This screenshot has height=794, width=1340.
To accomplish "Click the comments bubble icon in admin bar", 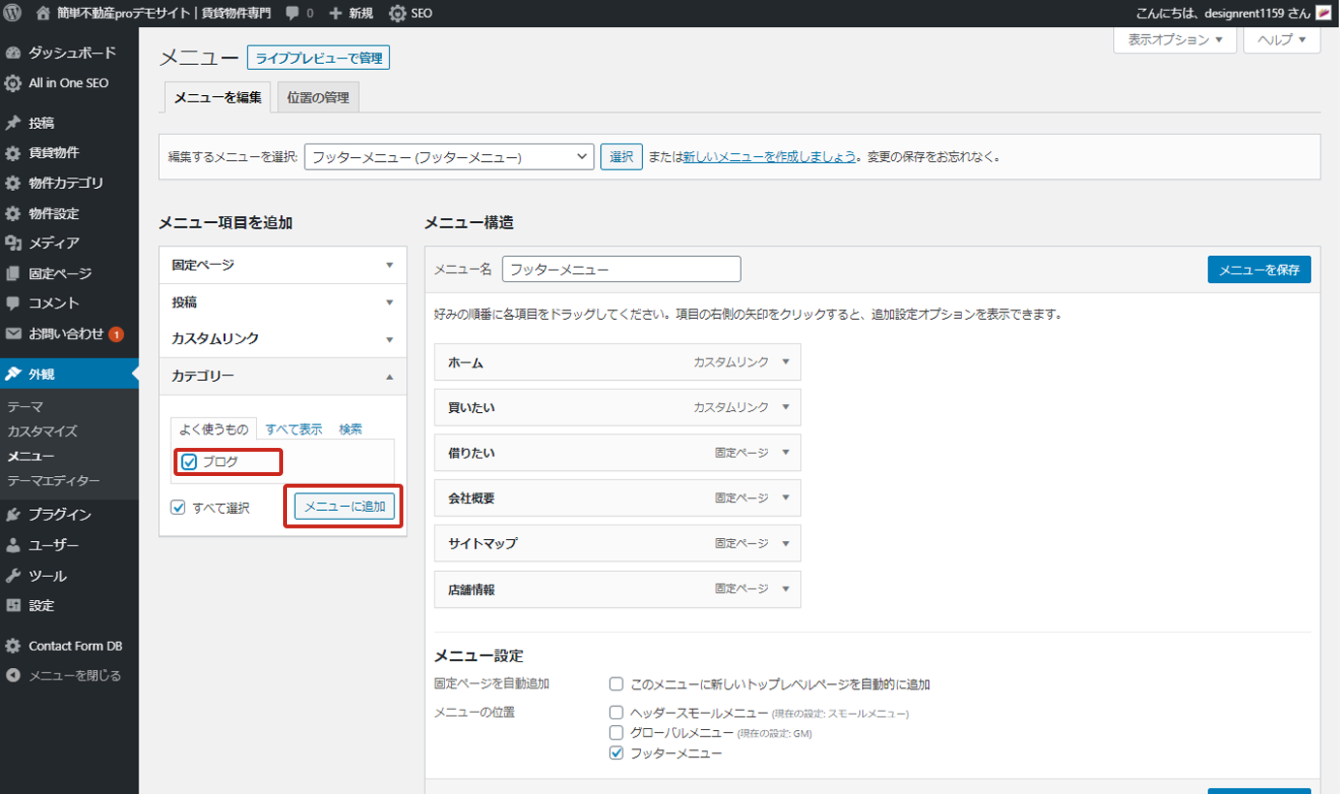I will tap(293, 14).
